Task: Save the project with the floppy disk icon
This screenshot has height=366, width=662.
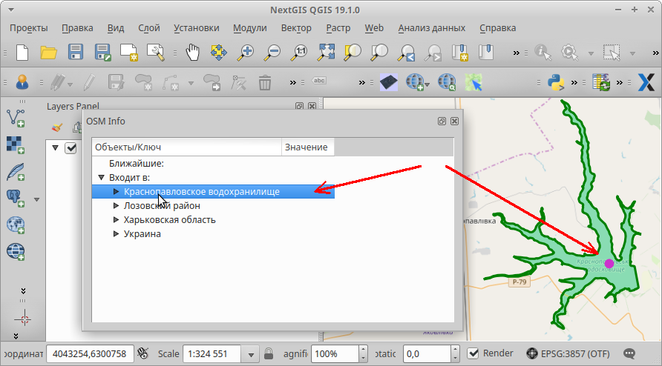Action: 76,53
